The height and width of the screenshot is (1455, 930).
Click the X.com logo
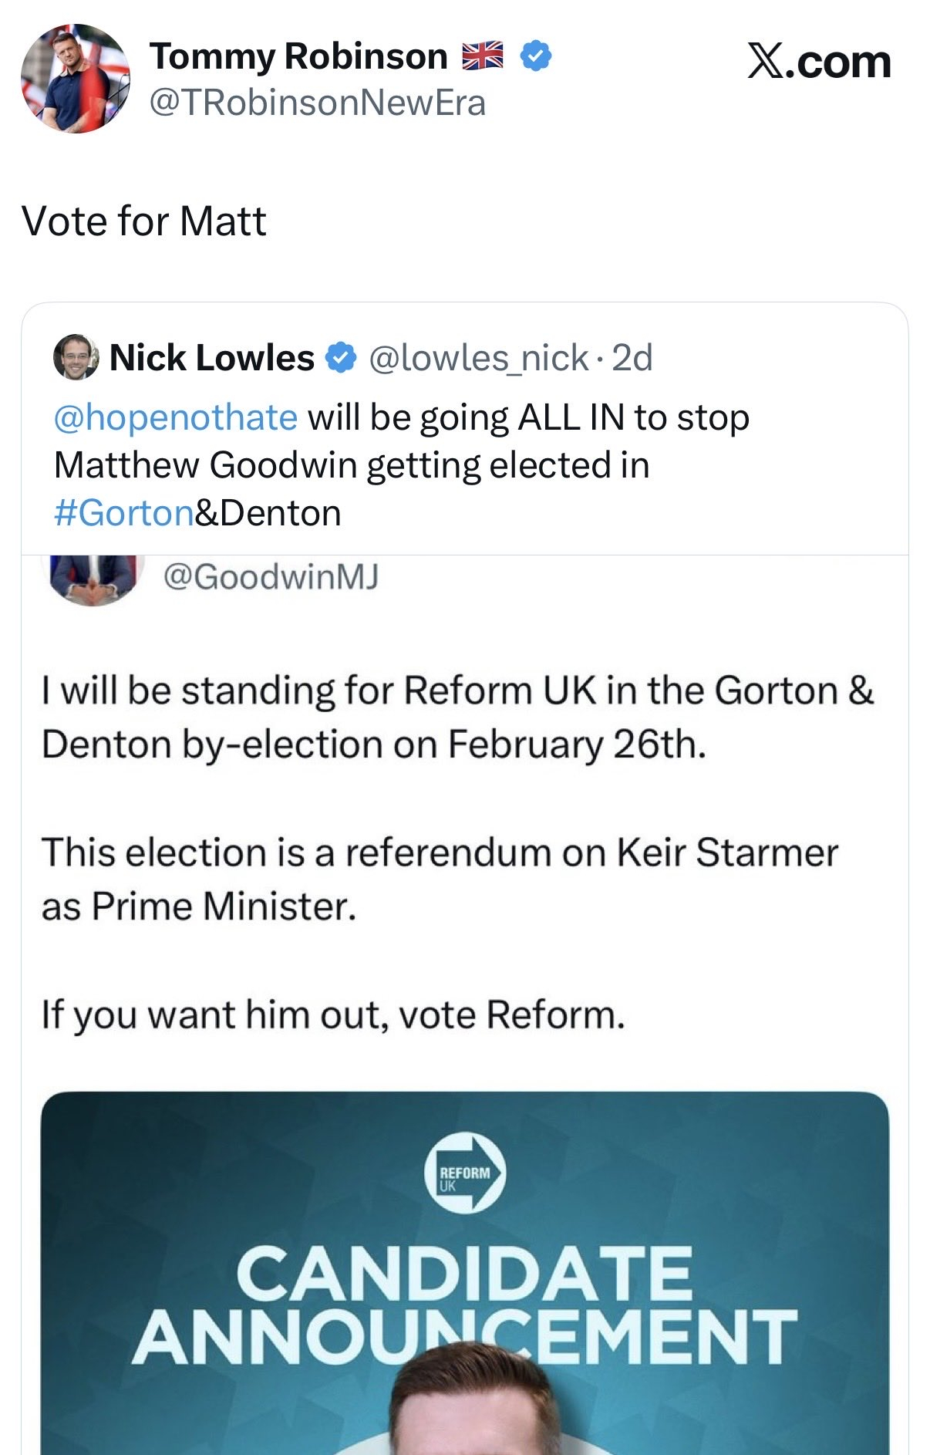click(819, 62)
